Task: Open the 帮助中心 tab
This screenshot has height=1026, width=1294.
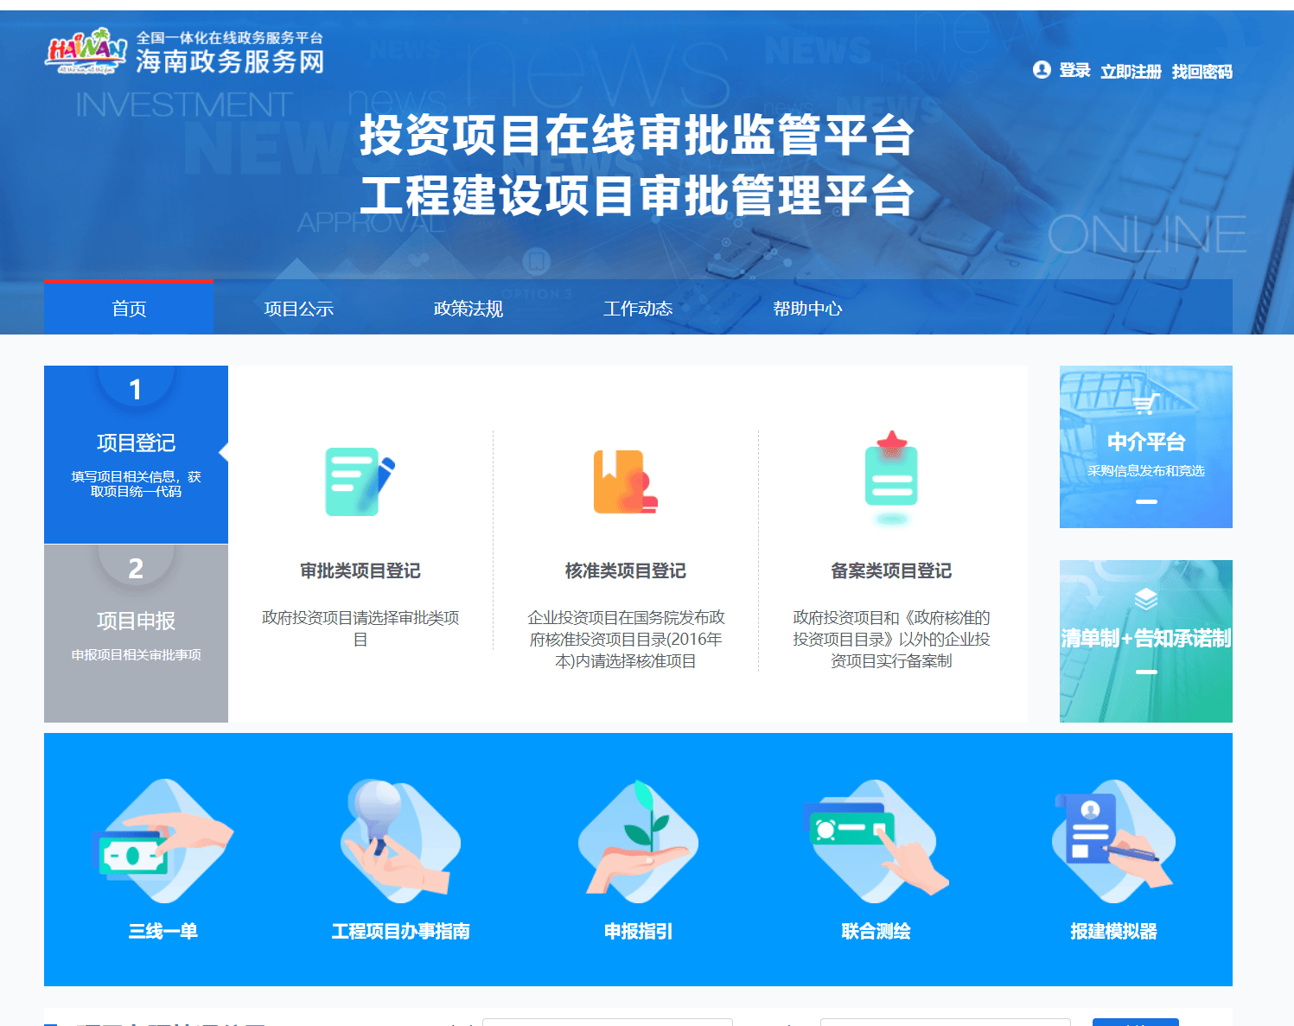Action: [x=806, y=308]
